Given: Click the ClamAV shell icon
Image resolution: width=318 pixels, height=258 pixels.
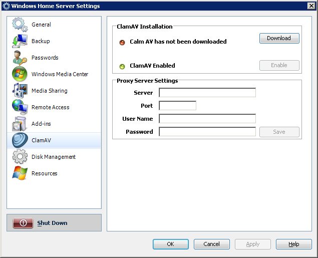Looking at the screenshot, I should click(x=20, y=140).
